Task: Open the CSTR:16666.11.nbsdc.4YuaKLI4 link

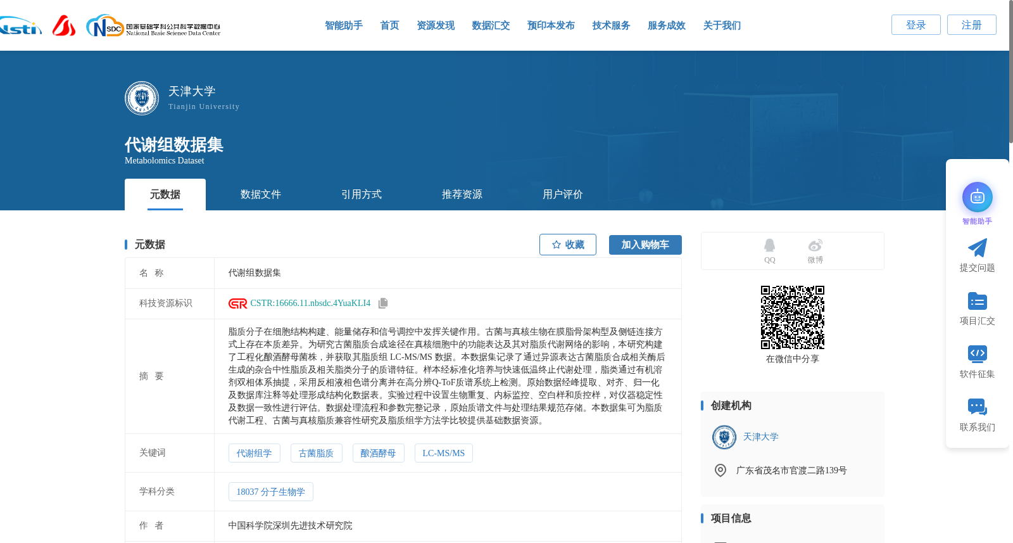Action: 310,303
